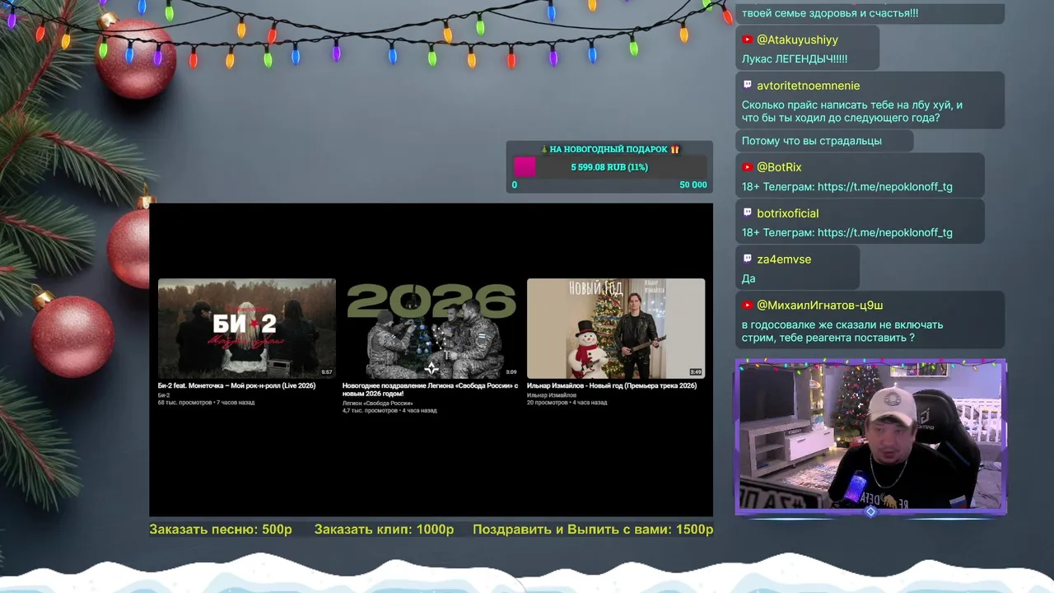This screenshot has height=593, width=1054.
Task: Click username za4emvse in chat
Action: (x=784, y=259)
